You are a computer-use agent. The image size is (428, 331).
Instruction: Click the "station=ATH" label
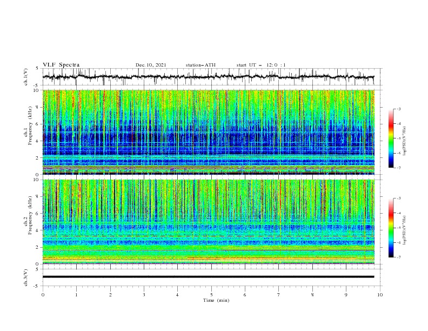[200, 65]
